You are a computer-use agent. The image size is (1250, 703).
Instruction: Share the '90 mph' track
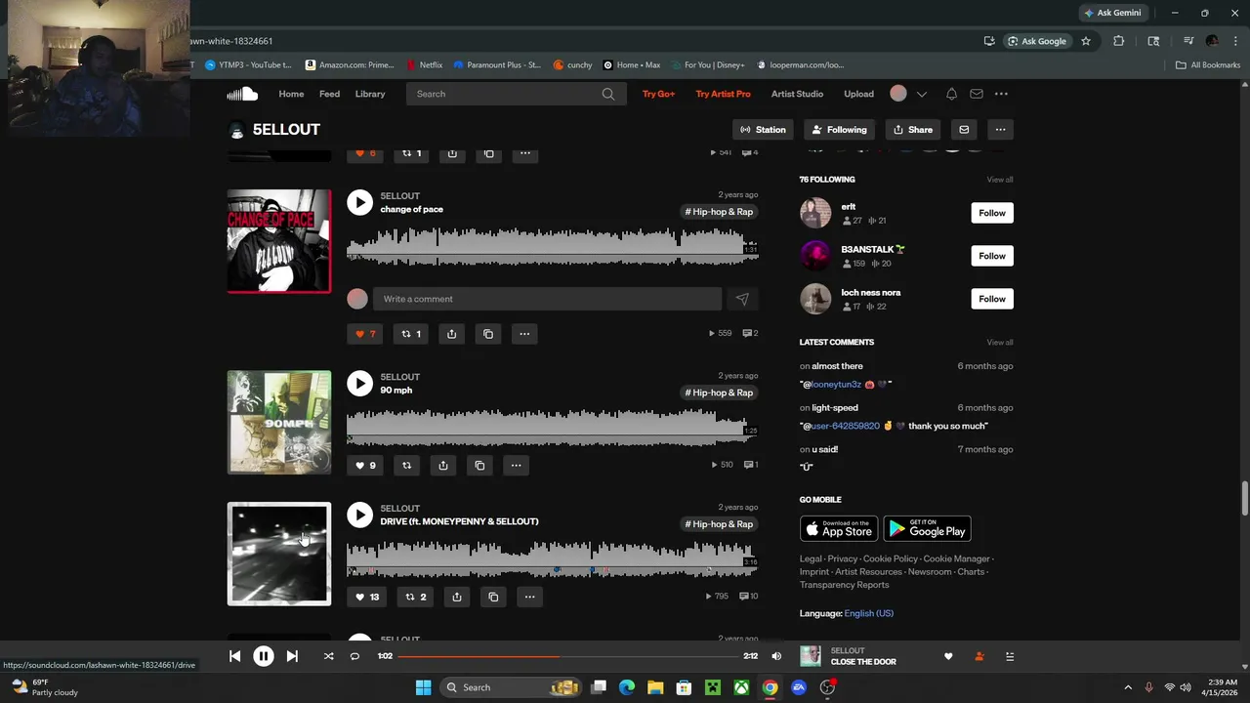(x=443, y=466)
